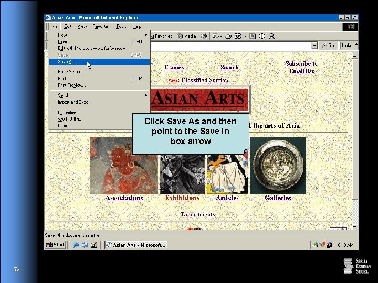378x283 pixels.
Task: Open the Articles link
Action: click(227, 198)
